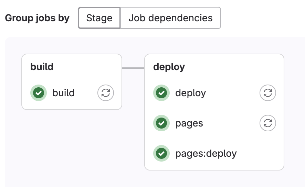Open the pages job link
This screenshot has width=305, height=187.
click(x=189, y=123)
